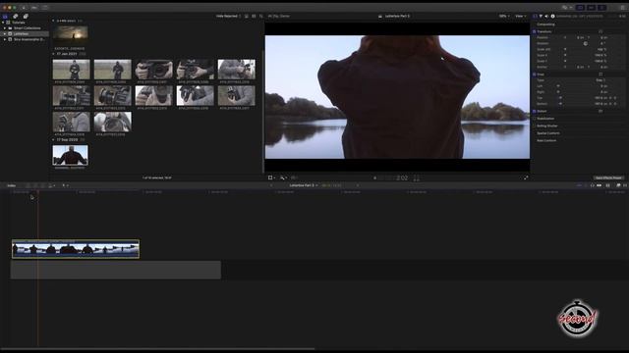Open the overwrite edit options dropdown

click(x=51, y=185)
